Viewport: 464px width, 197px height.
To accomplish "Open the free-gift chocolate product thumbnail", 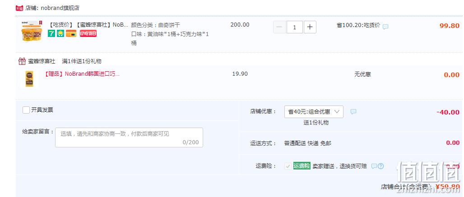I will (29, 79).
